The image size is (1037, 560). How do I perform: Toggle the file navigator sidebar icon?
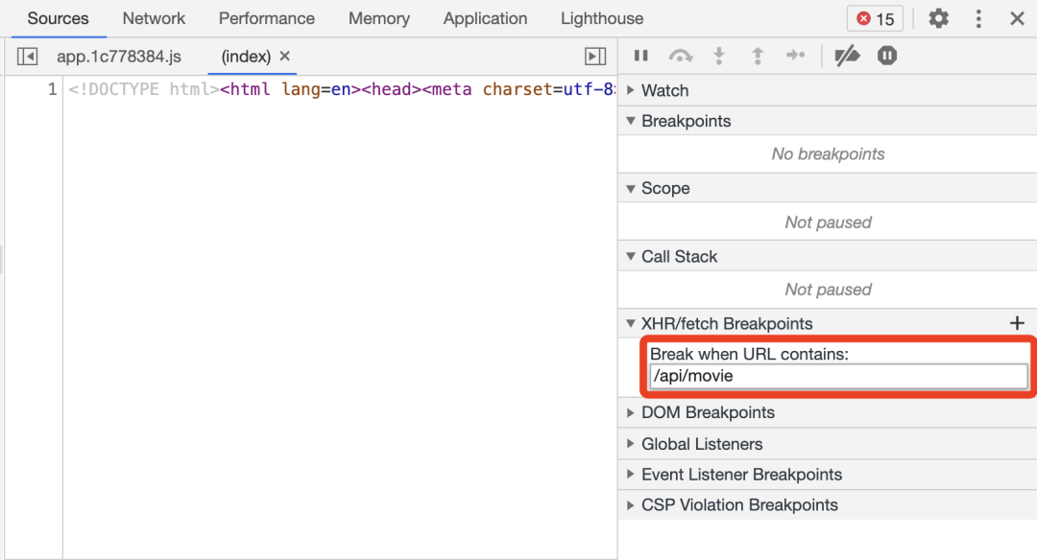27,57
